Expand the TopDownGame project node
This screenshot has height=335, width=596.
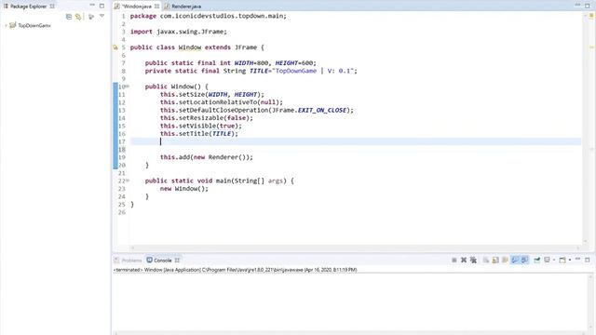[x=6, y=25]
